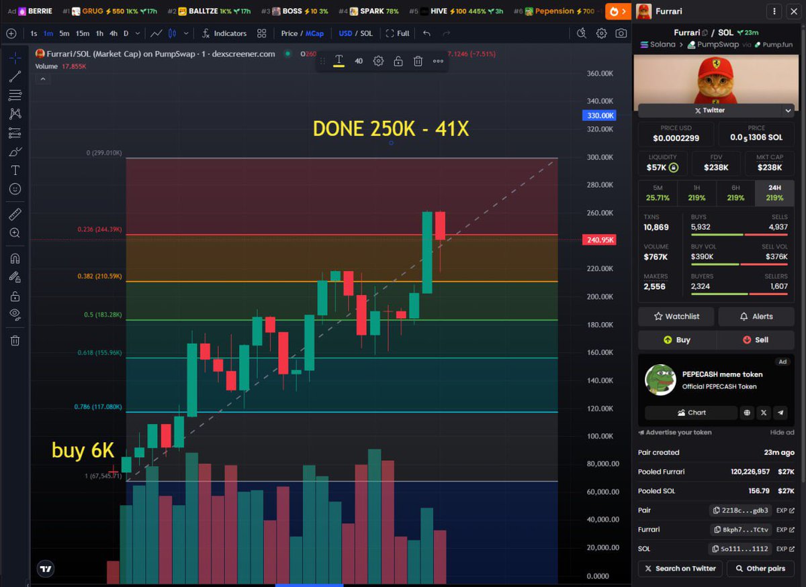806x587 pixels.
Task: Toggle magnet mode for drawings
Action: pos(15,258)
